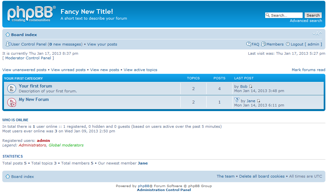Focus the Search text field
This screenshot has width=326, height=192.
284,15
